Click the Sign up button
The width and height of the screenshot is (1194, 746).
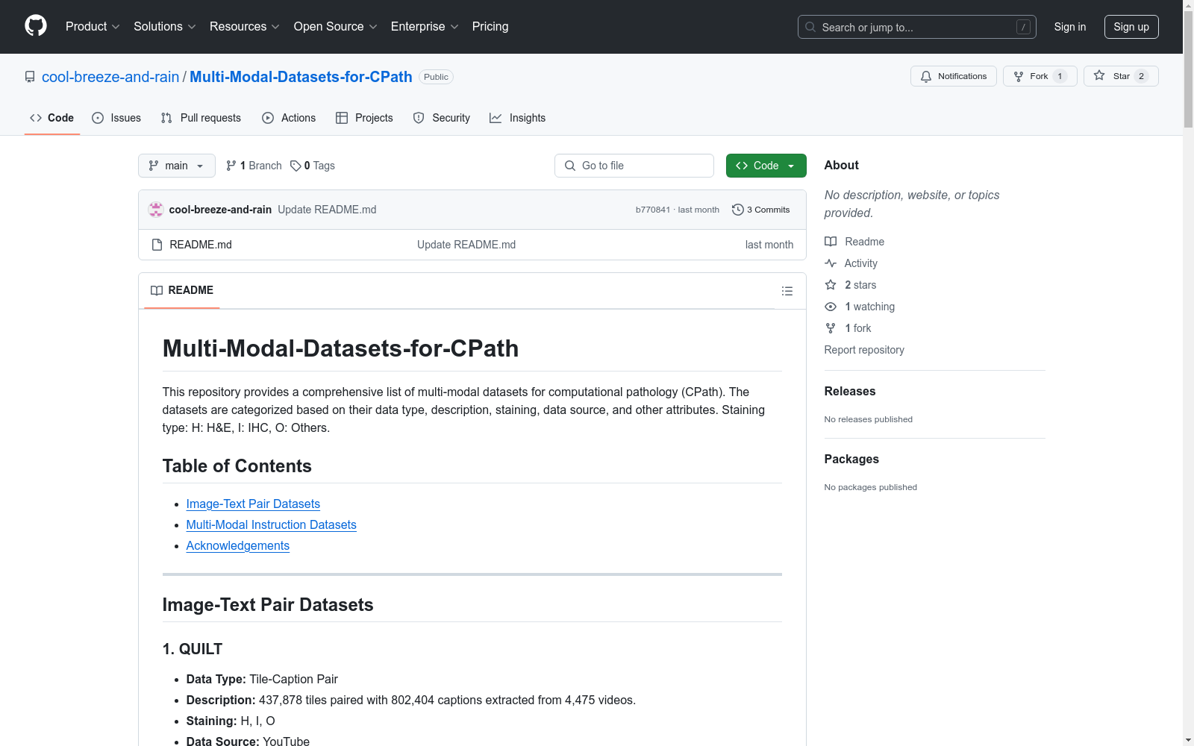point(1131,27)
